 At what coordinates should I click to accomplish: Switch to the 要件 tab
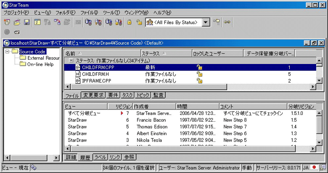(113, 95)
